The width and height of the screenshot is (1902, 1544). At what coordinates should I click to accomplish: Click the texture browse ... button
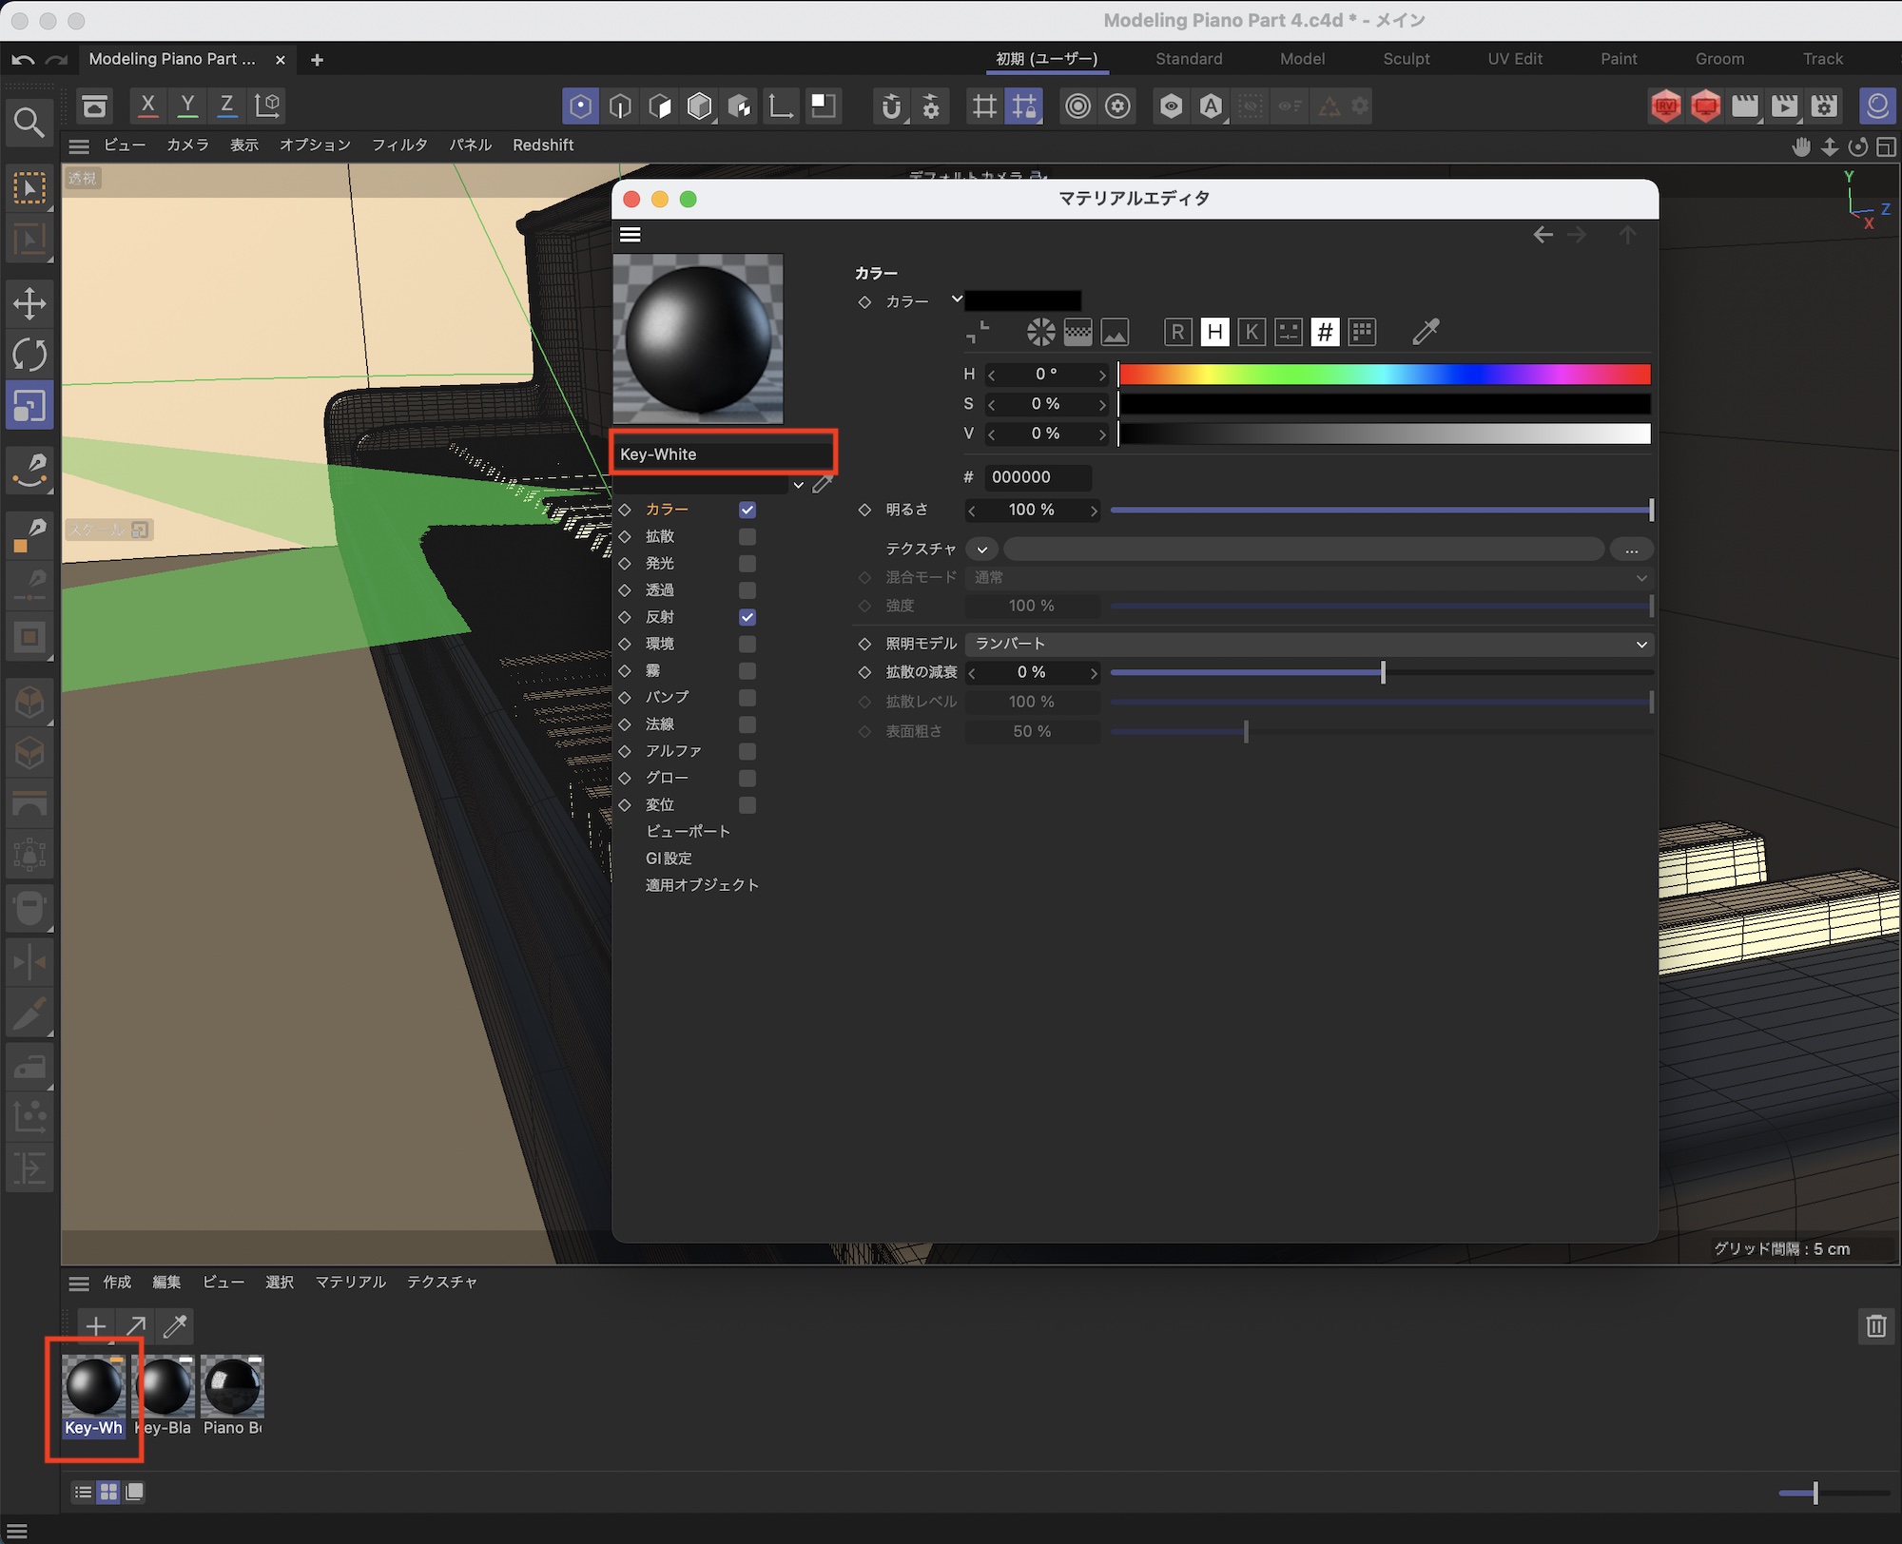tap(1631, 550)
